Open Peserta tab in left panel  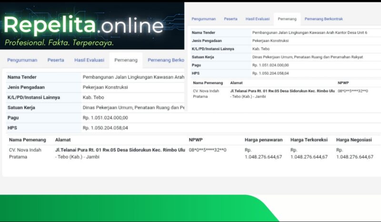56,60
